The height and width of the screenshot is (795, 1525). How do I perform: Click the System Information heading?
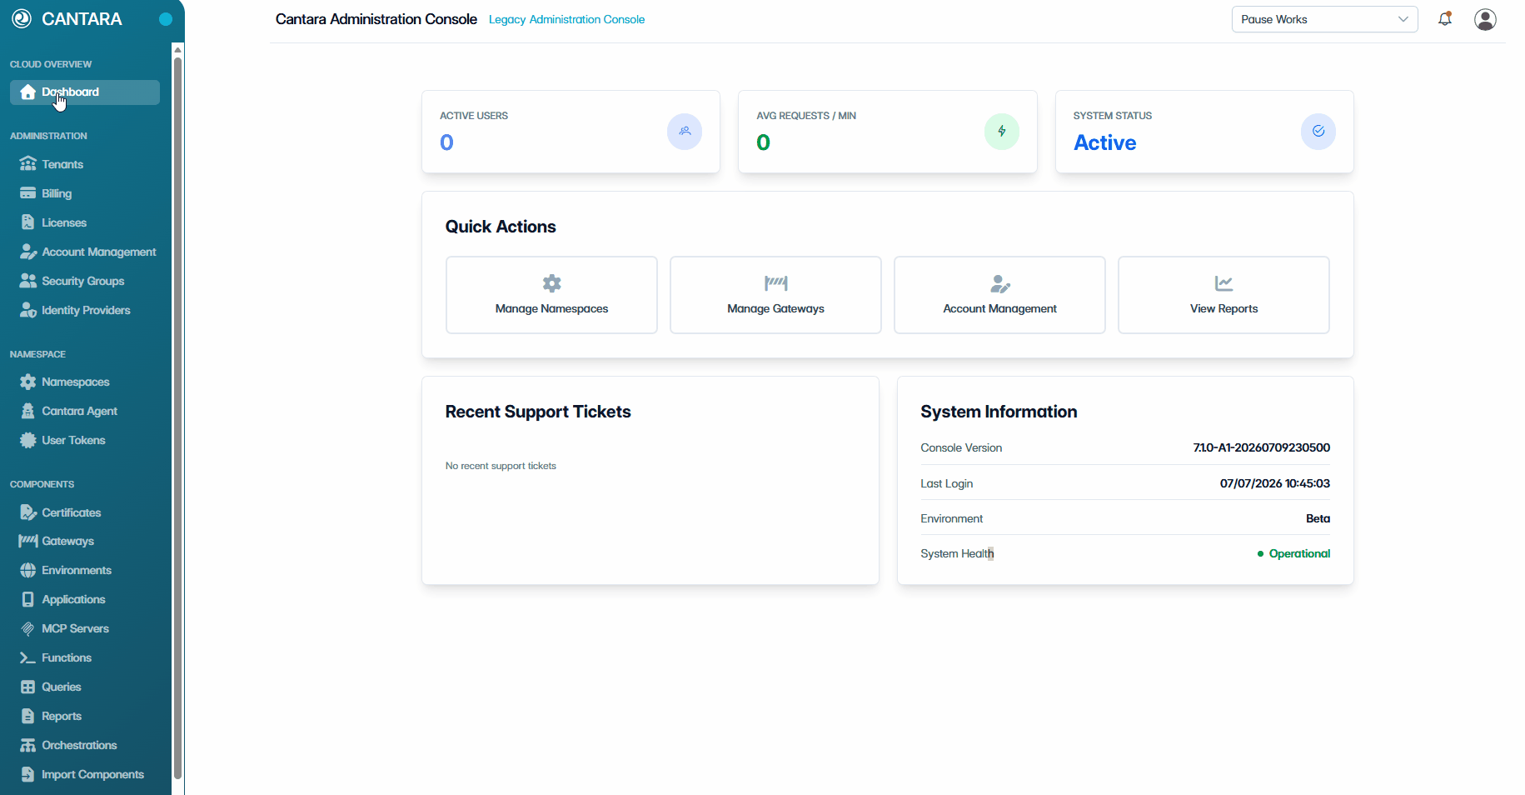pyautogui.click(x=999, y=412)
